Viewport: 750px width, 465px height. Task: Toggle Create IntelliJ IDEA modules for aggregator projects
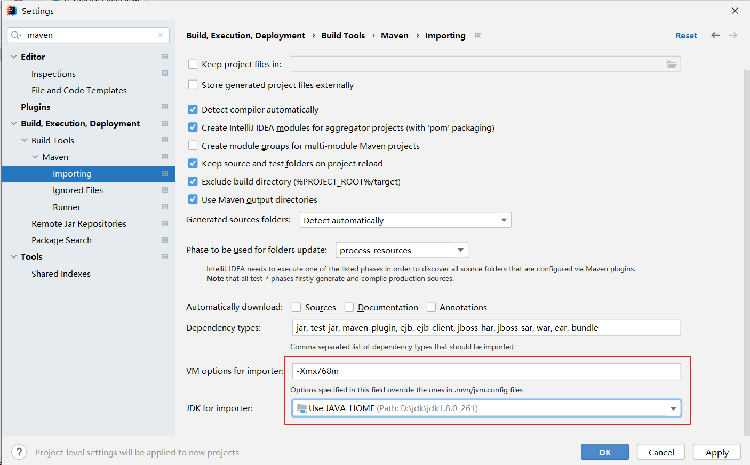coord(193,127)
